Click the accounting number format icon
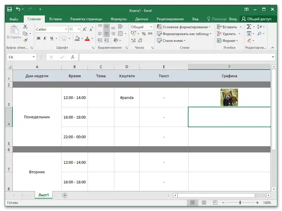 click(x=134, y=34)
